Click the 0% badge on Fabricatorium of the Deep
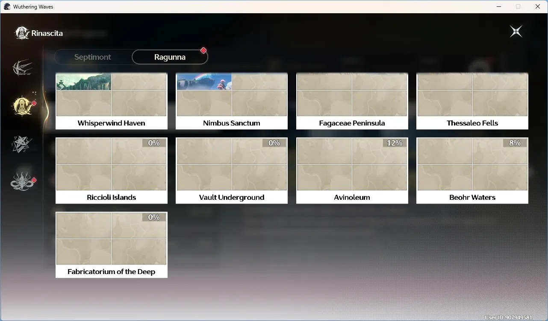The image size is (548, 321). pos(154,217)
